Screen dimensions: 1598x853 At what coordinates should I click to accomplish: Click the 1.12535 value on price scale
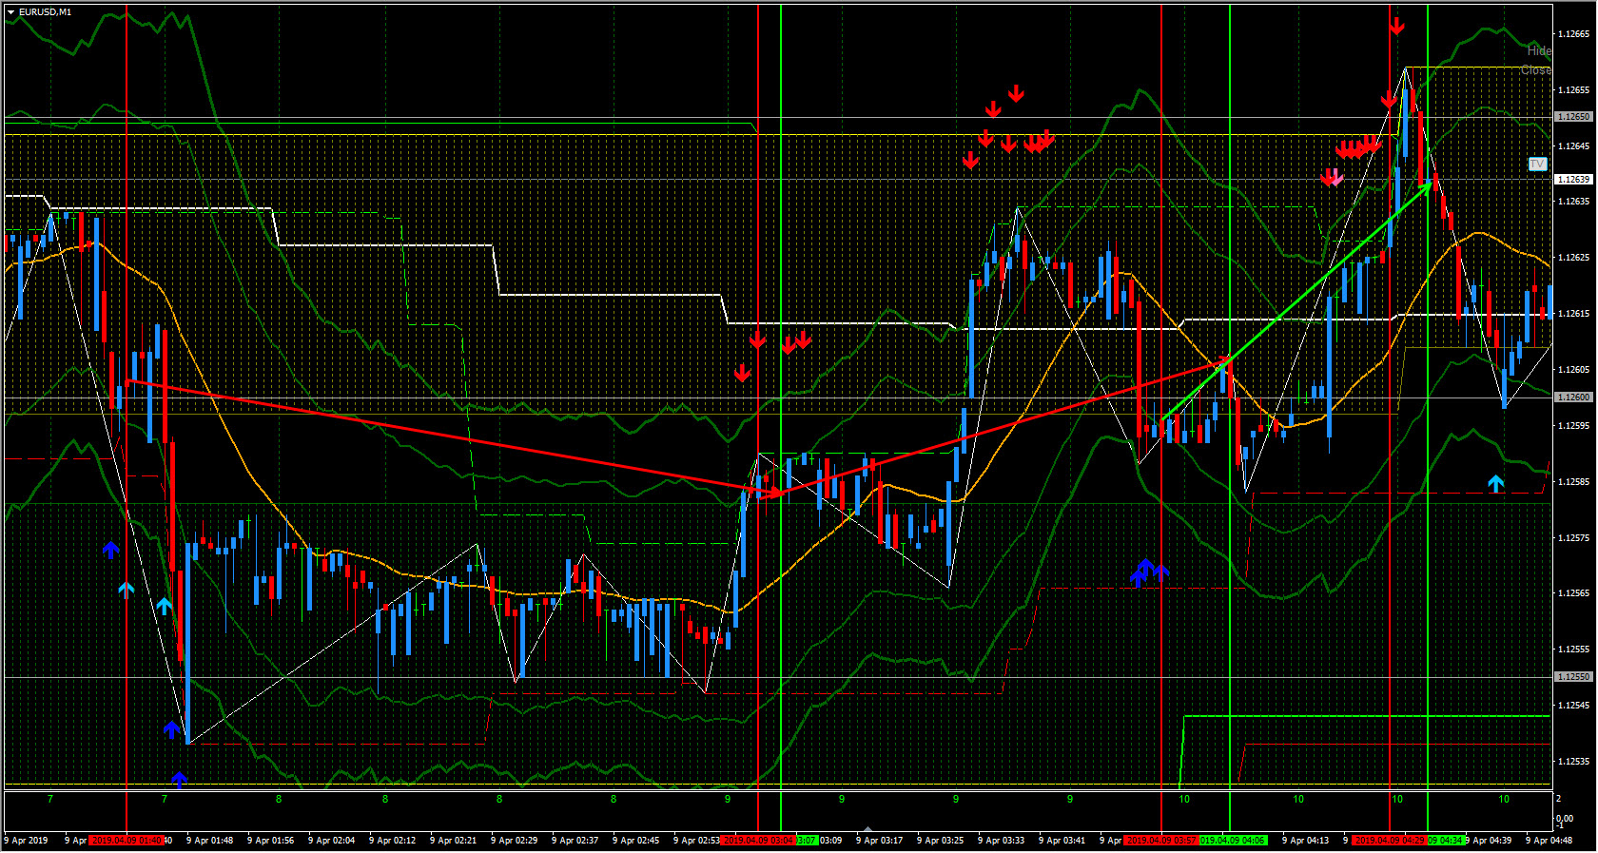(x=1573, y=762)
